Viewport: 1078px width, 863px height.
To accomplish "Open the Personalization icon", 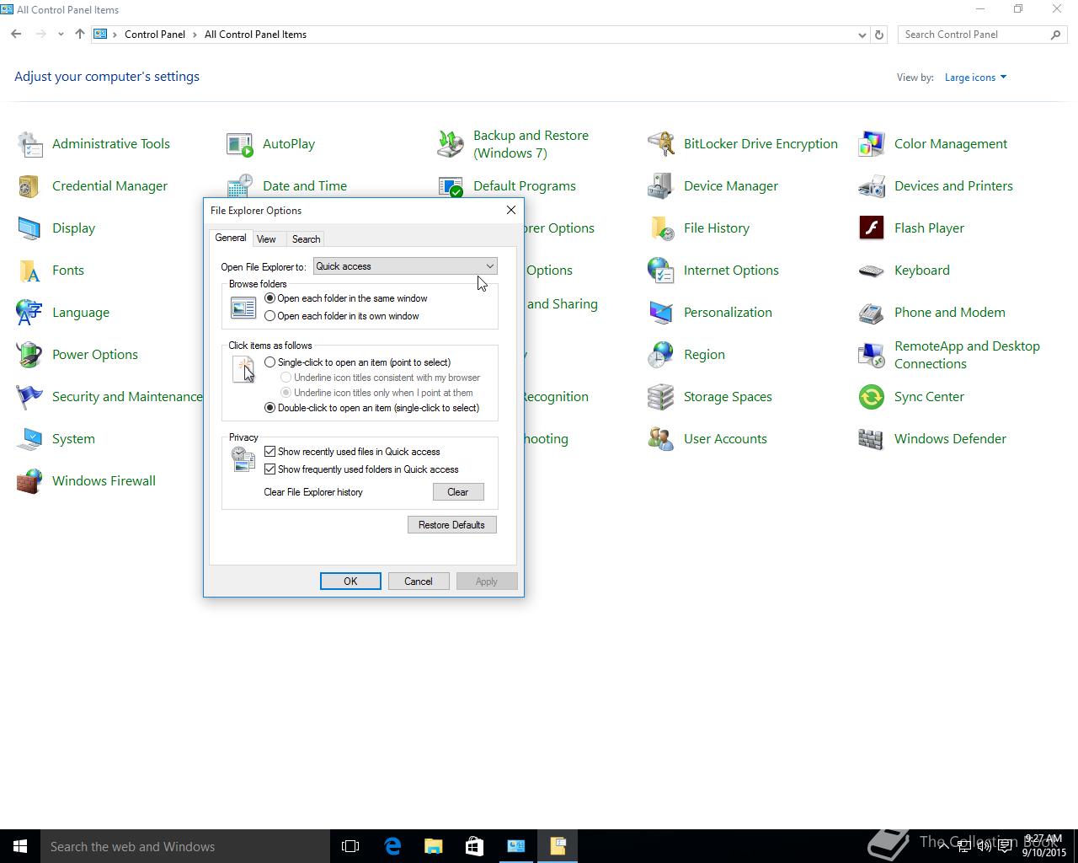I will (661, 313).
